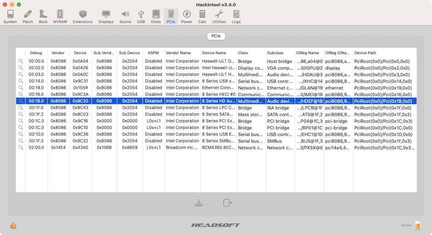
Task: Select the Intel Haswell-U... device name cell
Action: click(x=219, y=68)
